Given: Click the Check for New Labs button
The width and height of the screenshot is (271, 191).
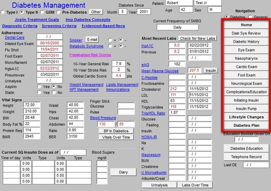Looking at the screenshot, I should coord(198,38).
